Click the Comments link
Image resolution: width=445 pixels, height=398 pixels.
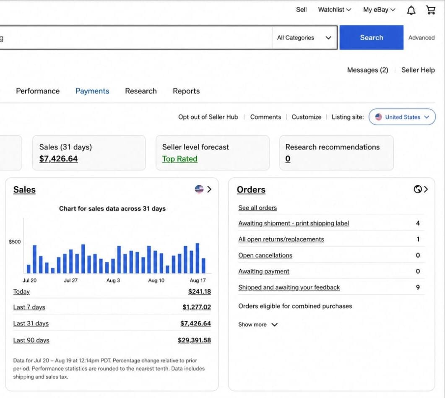coord(265,117)
